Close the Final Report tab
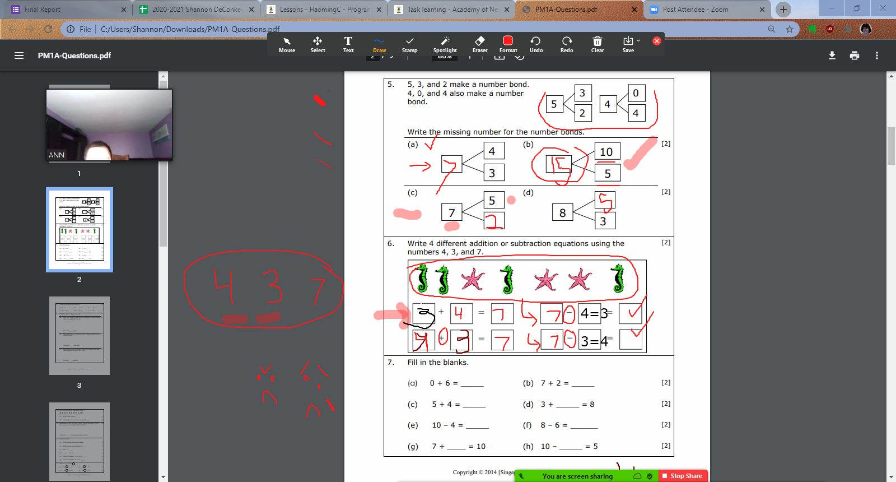 click(124, 10)
